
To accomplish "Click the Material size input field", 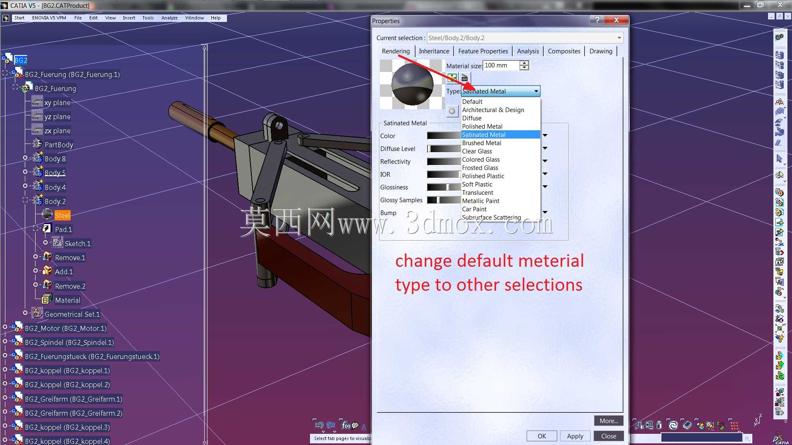I will (x=501, y=65).
